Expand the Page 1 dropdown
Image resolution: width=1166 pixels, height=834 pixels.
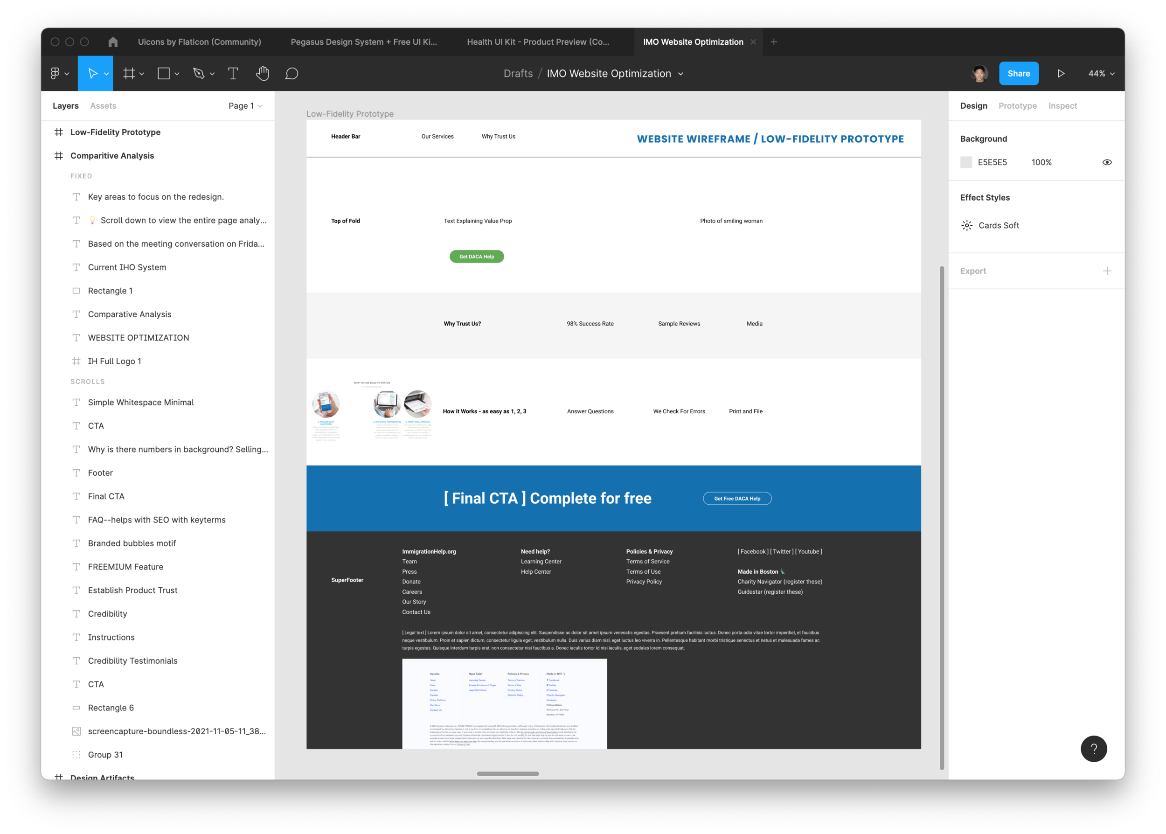pyautogui.click(x=245, y=106)
